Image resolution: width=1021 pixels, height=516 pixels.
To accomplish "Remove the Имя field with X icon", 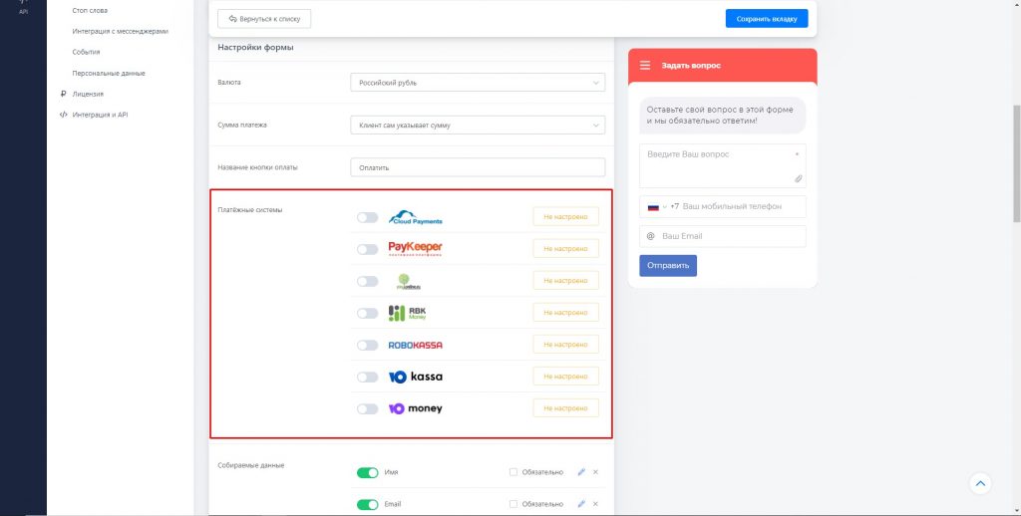I will tap(596, 472).
